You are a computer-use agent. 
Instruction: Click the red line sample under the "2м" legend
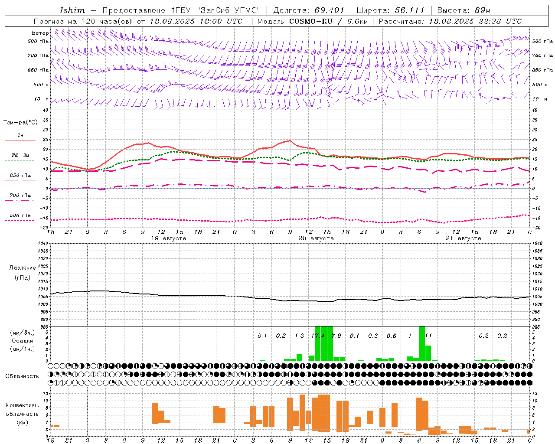[20, 140]
